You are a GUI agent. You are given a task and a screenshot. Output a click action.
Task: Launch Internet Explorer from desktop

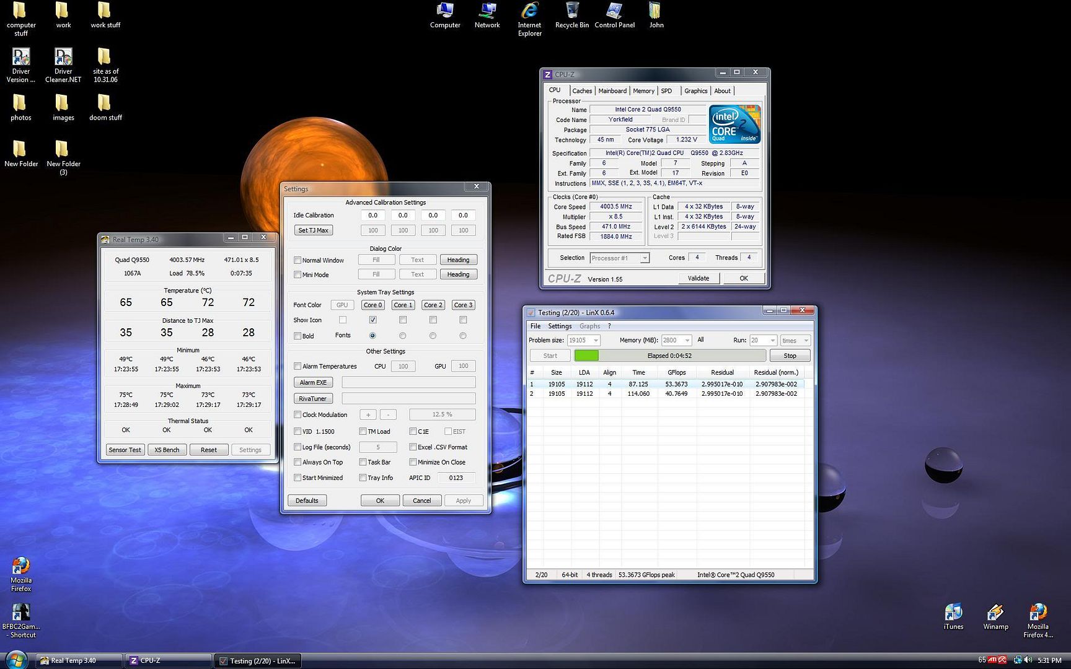click(530, 19)
